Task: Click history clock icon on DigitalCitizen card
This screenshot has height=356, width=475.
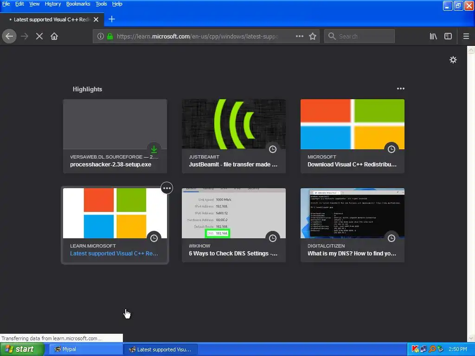Action: (392, 238)
